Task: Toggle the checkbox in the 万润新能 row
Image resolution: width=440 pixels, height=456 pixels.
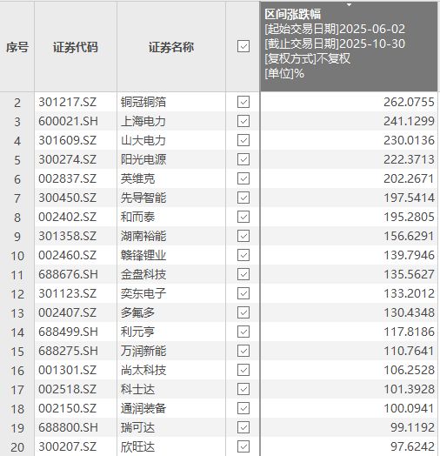Action: click(x=243, y=351)
